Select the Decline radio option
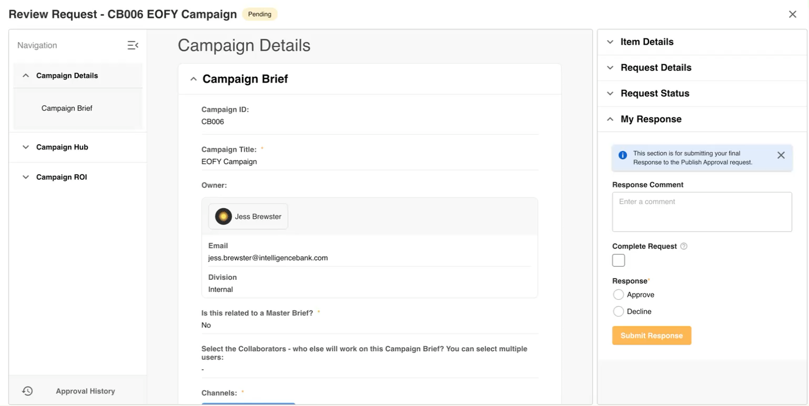 pos(619,311)
